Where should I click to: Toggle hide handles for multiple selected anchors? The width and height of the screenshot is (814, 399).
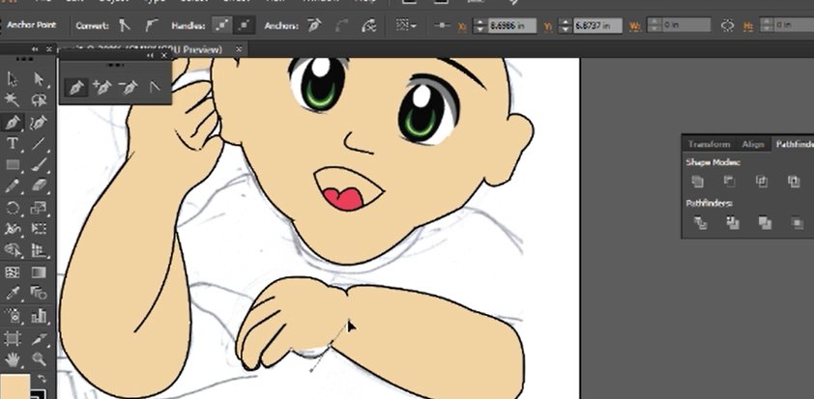pyautogui.click(x=245, y=25)
